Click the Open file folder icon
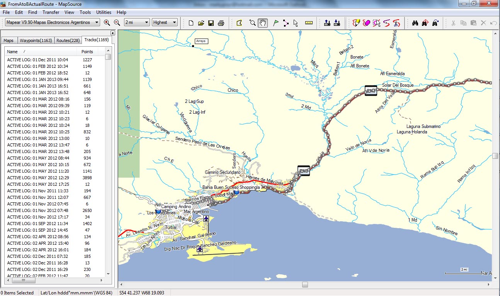The image size is (500, 296). tap(201, 23)
